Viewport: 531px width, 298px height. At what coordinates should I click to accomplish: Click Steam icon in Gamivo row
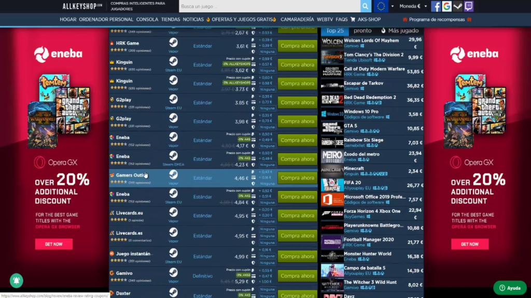[173, 272]
